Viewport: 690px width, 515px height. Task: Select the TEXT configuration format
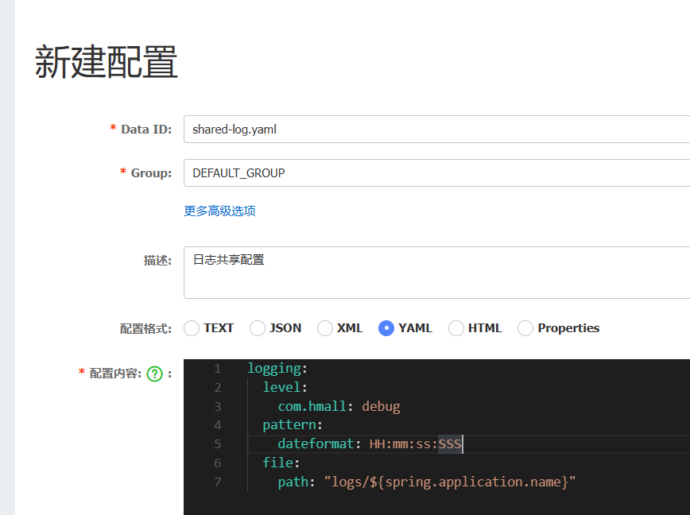point(191,327)
